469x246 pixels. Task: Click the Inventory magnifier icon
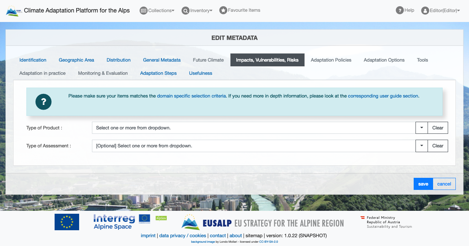[x=185, y=11]
